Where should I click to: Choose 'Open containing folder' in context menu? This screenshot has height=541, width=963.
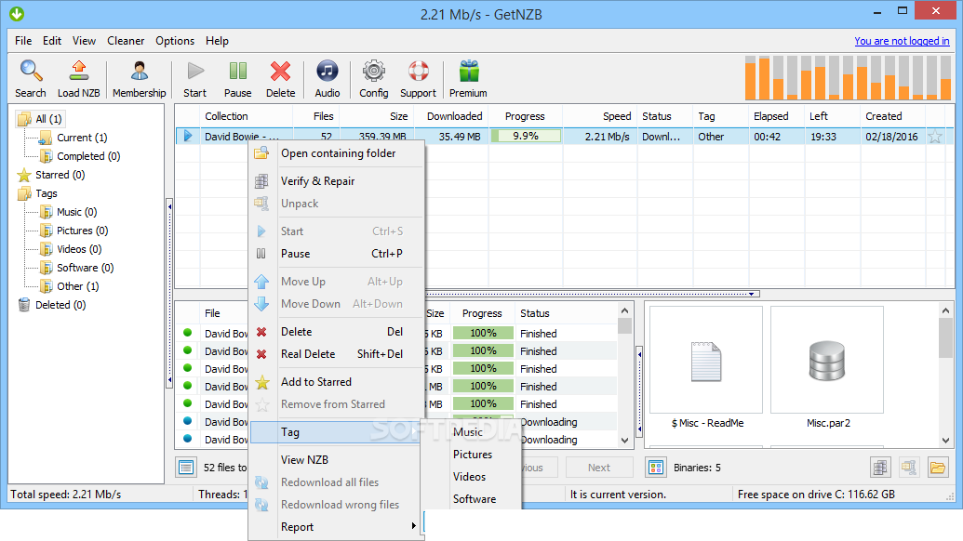[x=338, y=153]
